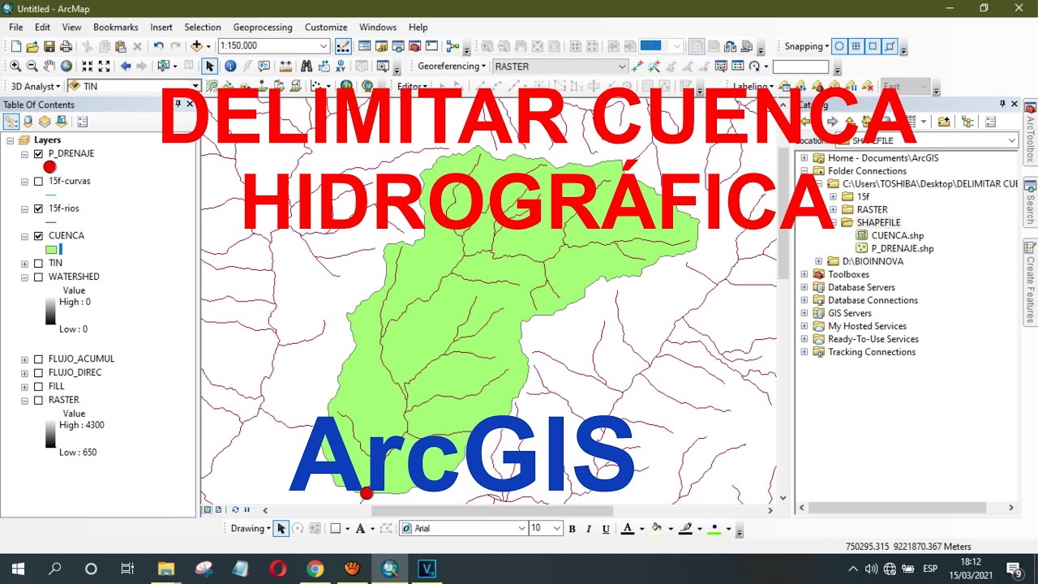1038x584 pixels.
Task: Expand the Toolboxes node in Catalog
Action: pyautogui.click(x=804, y=275)
